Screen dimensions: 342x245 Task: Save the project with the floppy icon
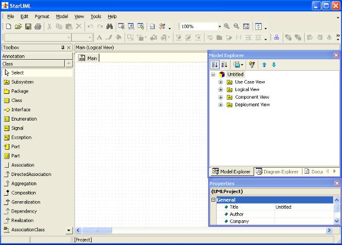[28, 26]
